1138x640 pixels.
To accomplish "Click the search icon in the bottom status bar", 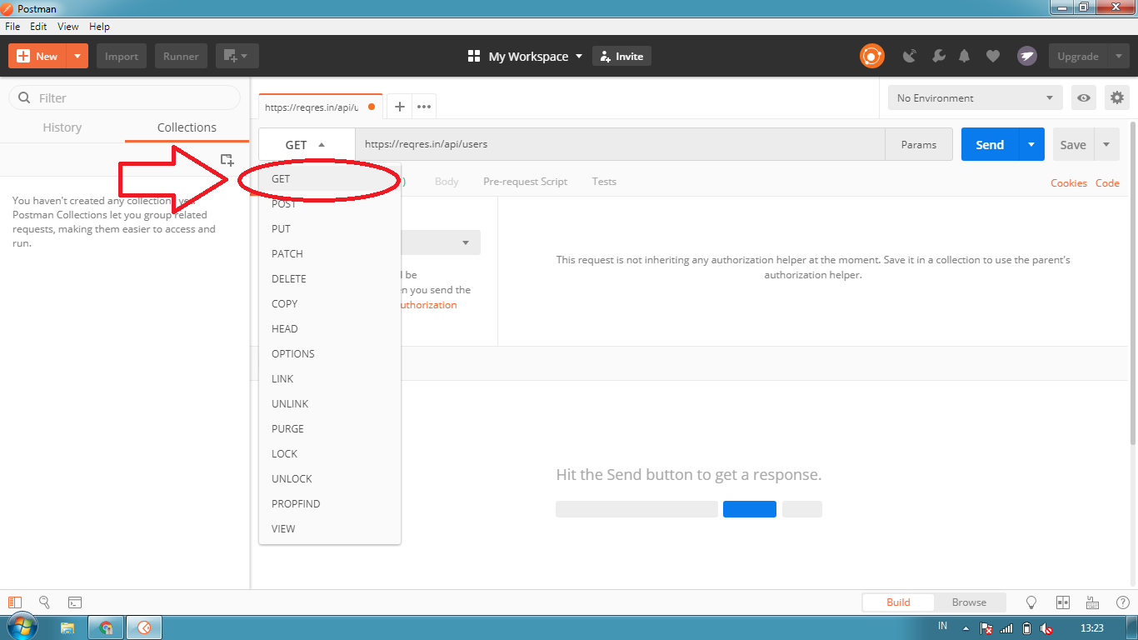I will click(44, 602).
